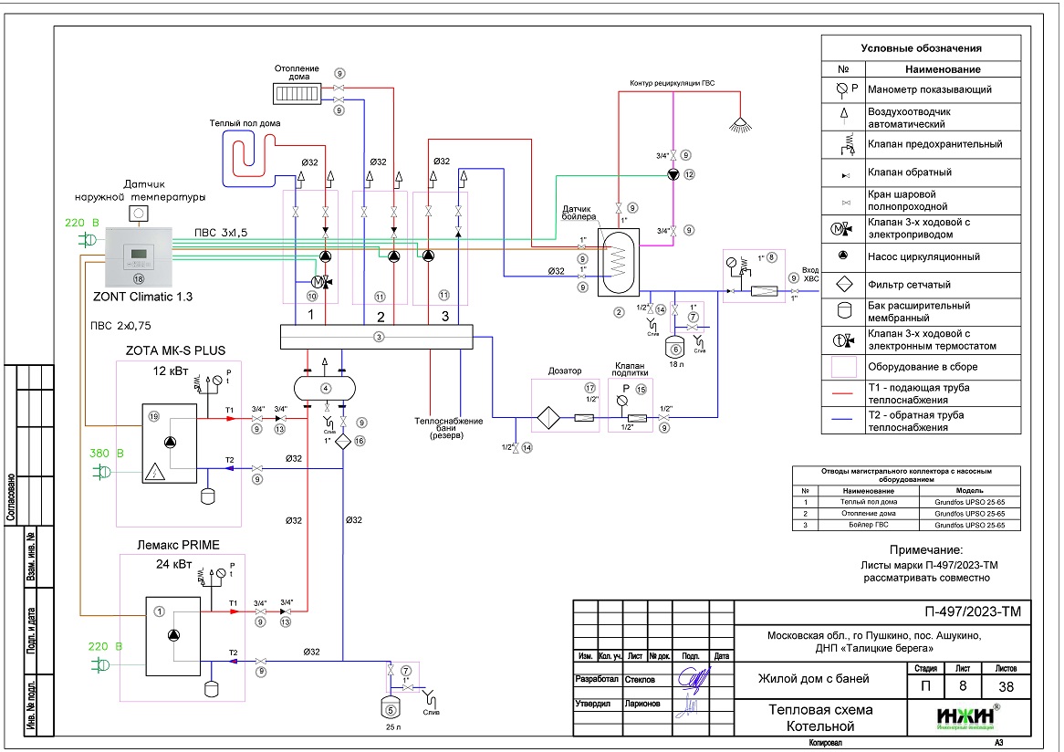Click the Тепловая схема Котельной title cell
This screenshot has height=752, width=1064.
[820, 717]
